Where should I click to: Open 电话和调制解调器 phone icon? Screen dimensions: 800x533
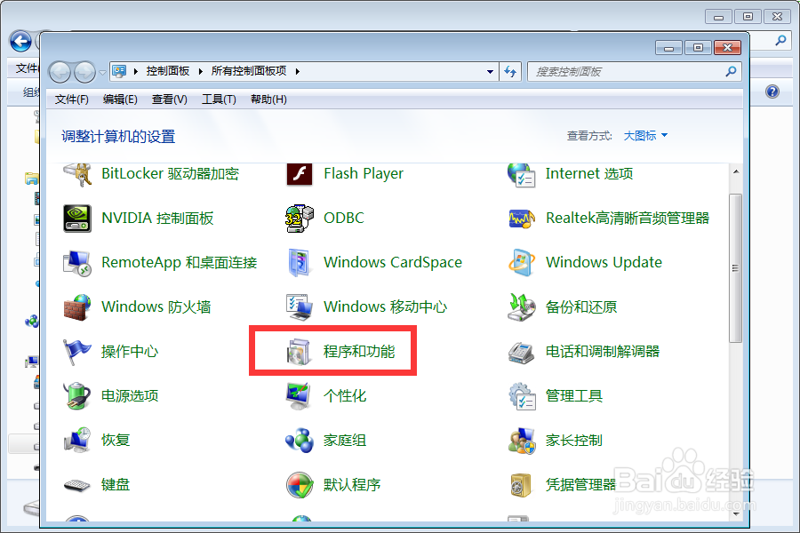point(522,352)
